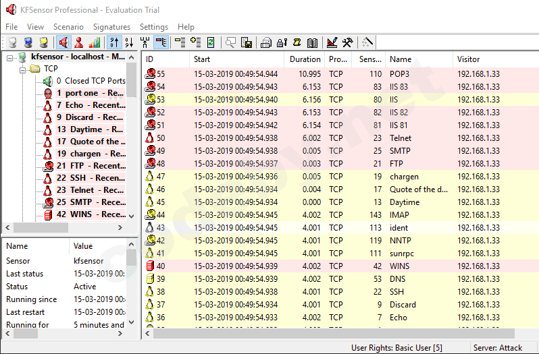
Task: Click the red megaphone Ports view icon
Action: point(63,42)
